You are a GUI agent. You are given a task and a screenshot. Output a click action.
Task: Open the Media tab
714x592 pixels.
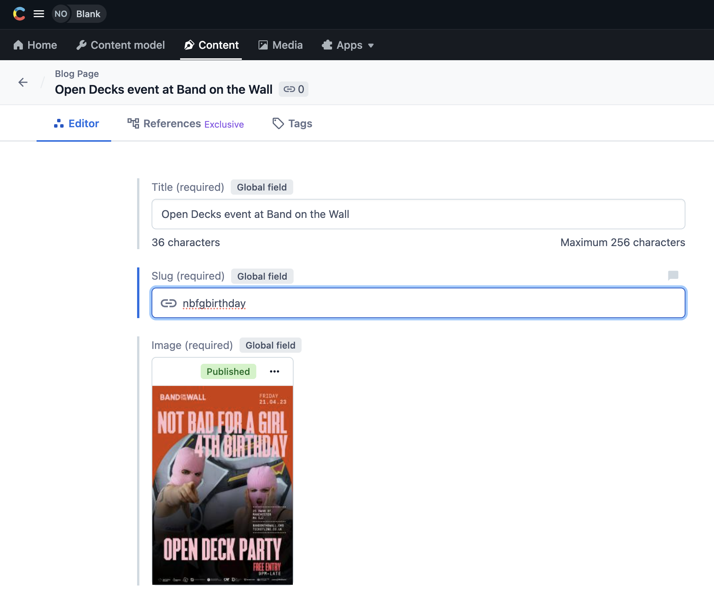point(281,45)
